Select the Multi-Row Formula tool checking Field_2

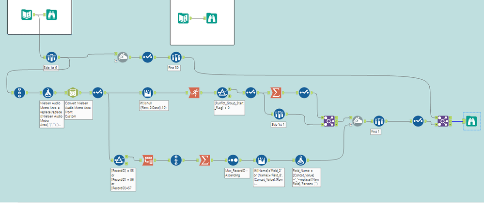pos(261,160)
